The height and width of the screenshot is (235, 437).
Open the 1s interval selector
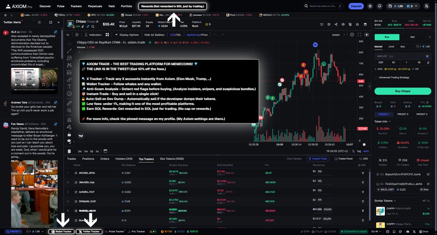click(x=68, y=35)
